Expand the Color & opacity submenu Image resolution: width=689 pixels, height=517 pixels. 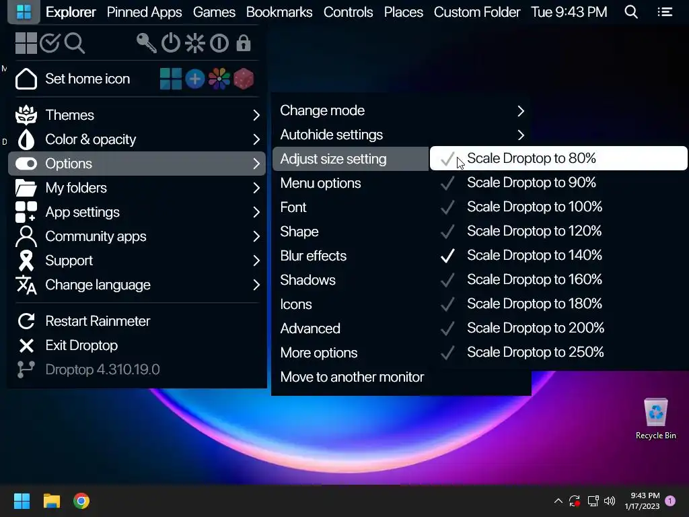tap(137, 139)
